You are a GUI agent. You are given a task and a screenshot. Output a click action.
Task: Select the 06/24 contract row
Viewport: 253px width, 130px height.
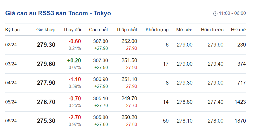(x=11, y=121)
